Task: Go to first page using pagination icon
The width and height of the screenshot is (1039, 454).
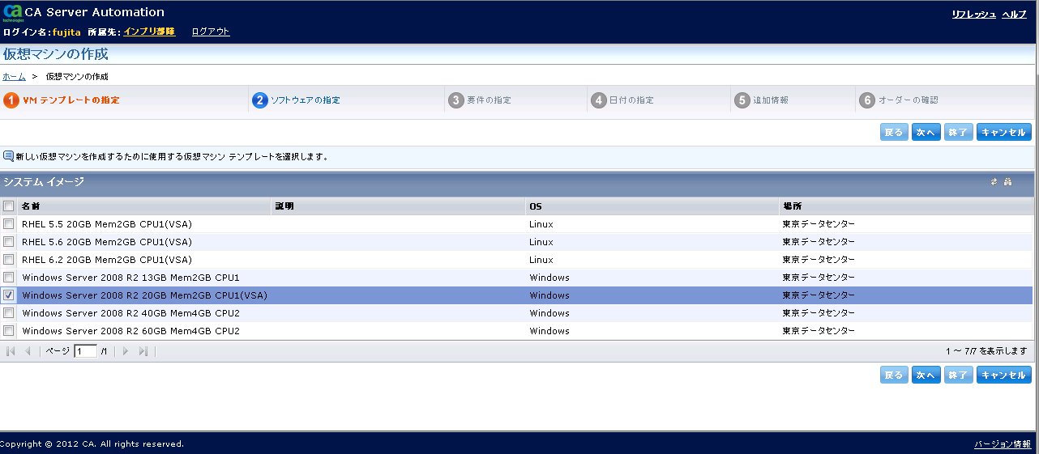Action: tap(11, 351)
